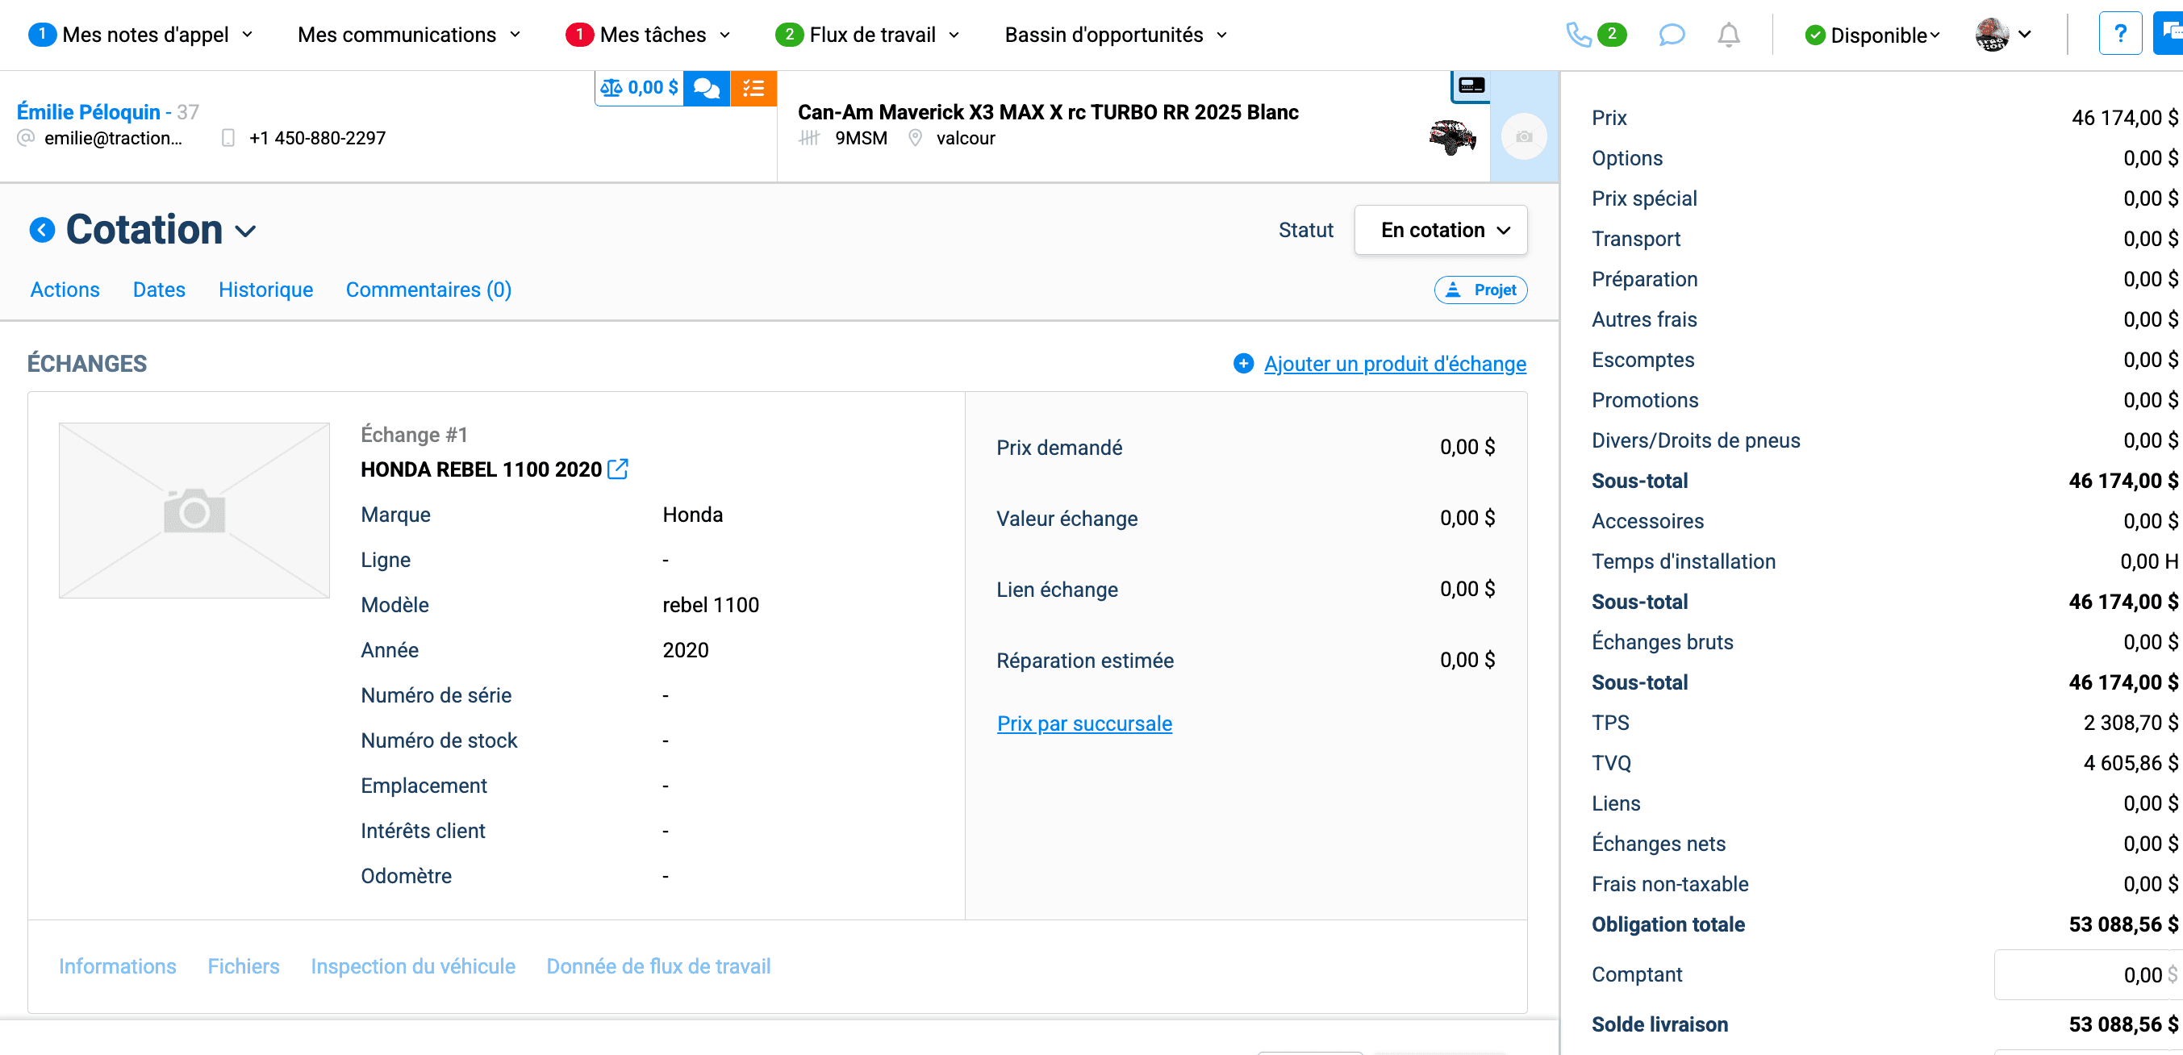Click the Lien échange 0,00 $ value
The image size is (2183, 1055).
pyautogui.click(x=1467, y=589)
